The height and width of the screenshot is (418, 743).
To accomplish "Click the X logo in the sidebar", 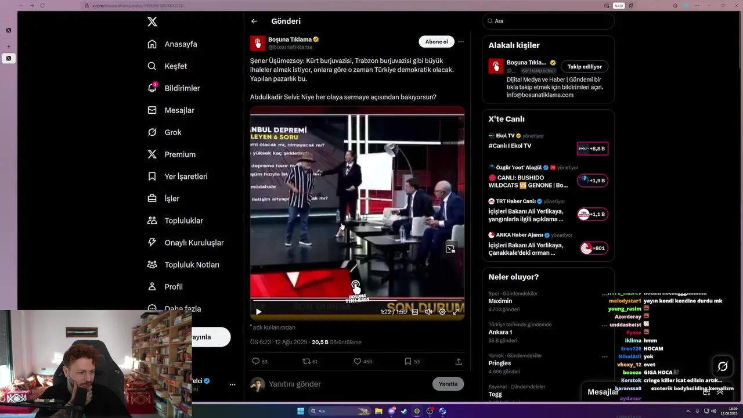I will 152,21.
